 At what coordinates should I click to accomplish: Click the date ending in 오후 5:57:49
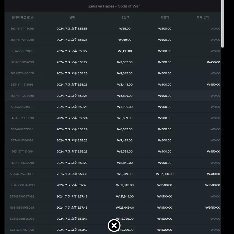pos(72,185)
